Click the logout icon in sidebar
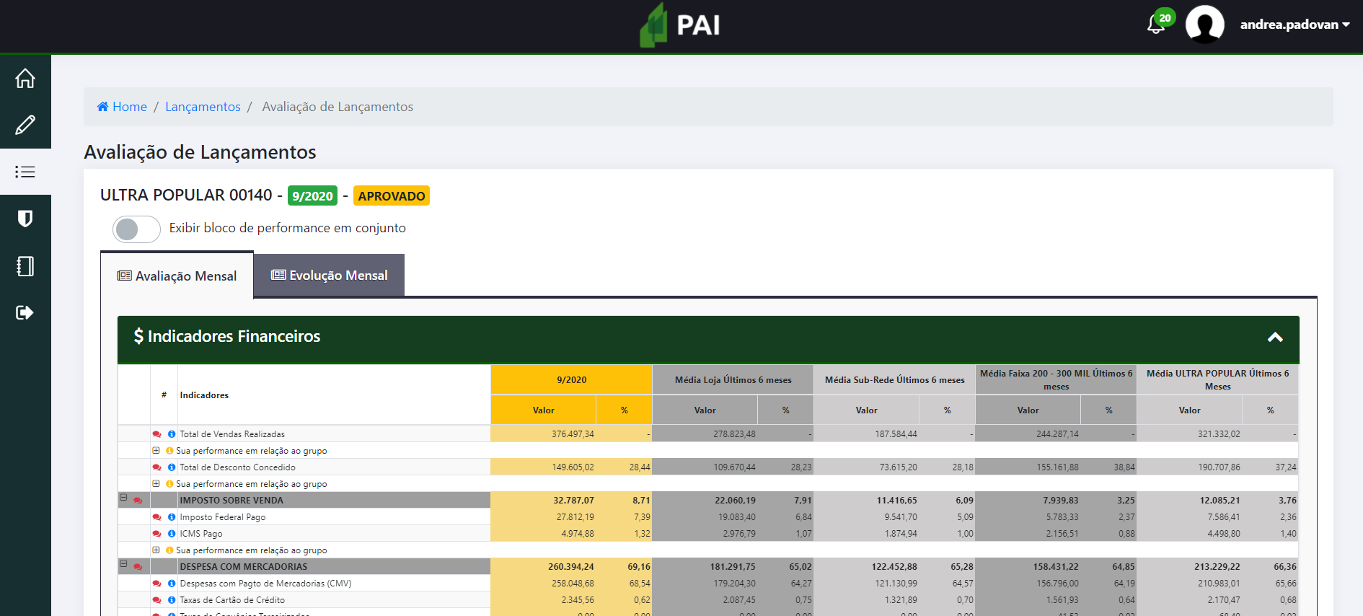Screen dimensions: 1363x616 (x=25, y=312)
